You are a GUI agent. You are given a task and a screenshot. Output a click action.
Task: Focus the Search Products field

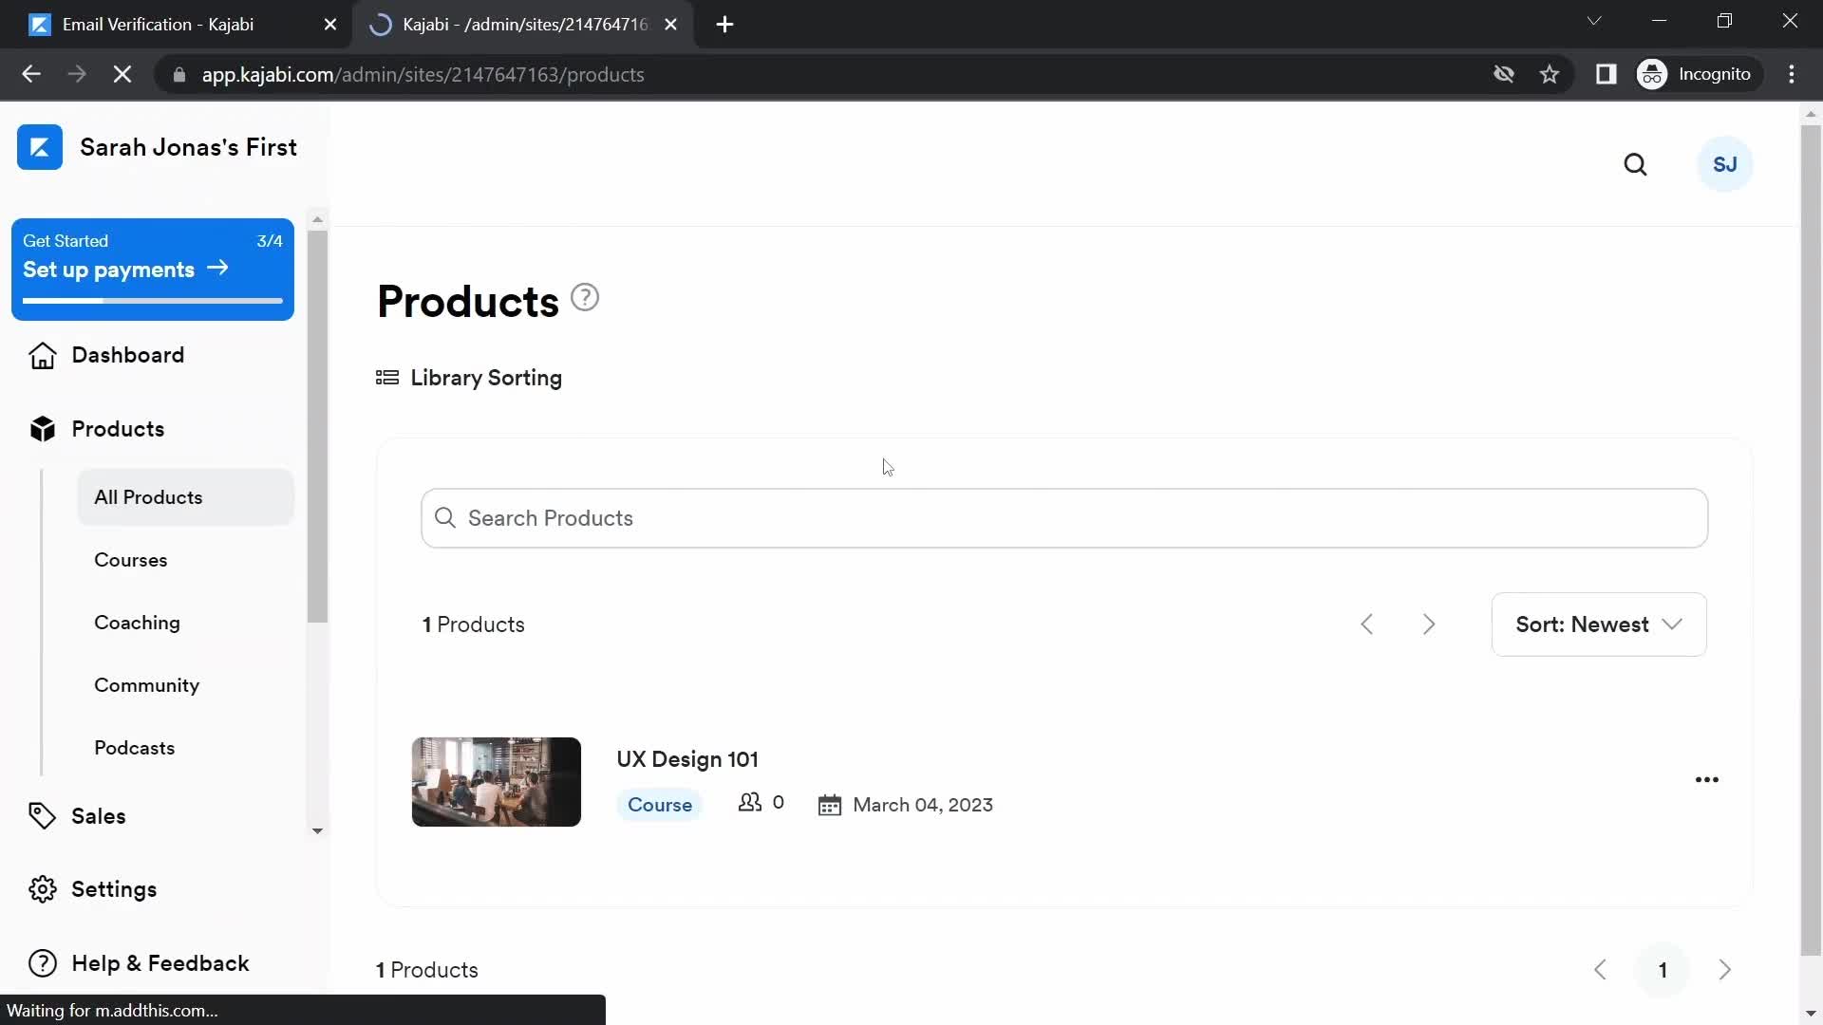tap(1064, 518)
